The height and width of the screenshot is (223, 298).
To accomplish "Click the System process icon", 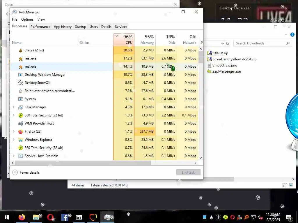I will (21, 99).
